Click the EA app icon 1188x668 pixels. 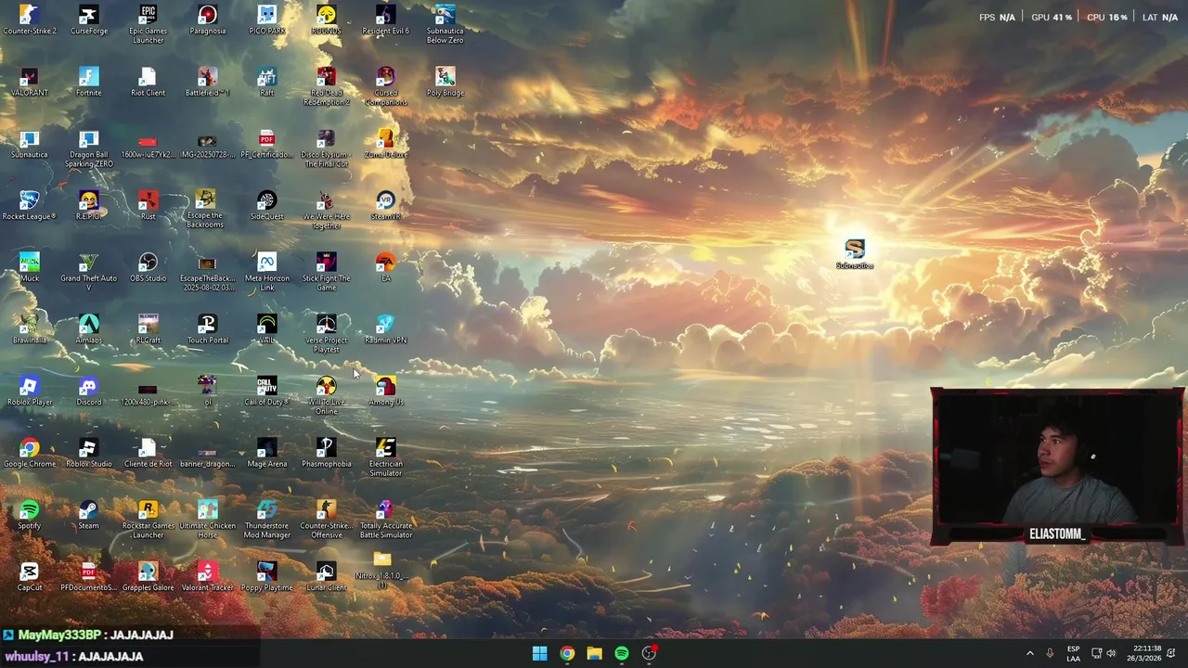[x=385, y=267]
